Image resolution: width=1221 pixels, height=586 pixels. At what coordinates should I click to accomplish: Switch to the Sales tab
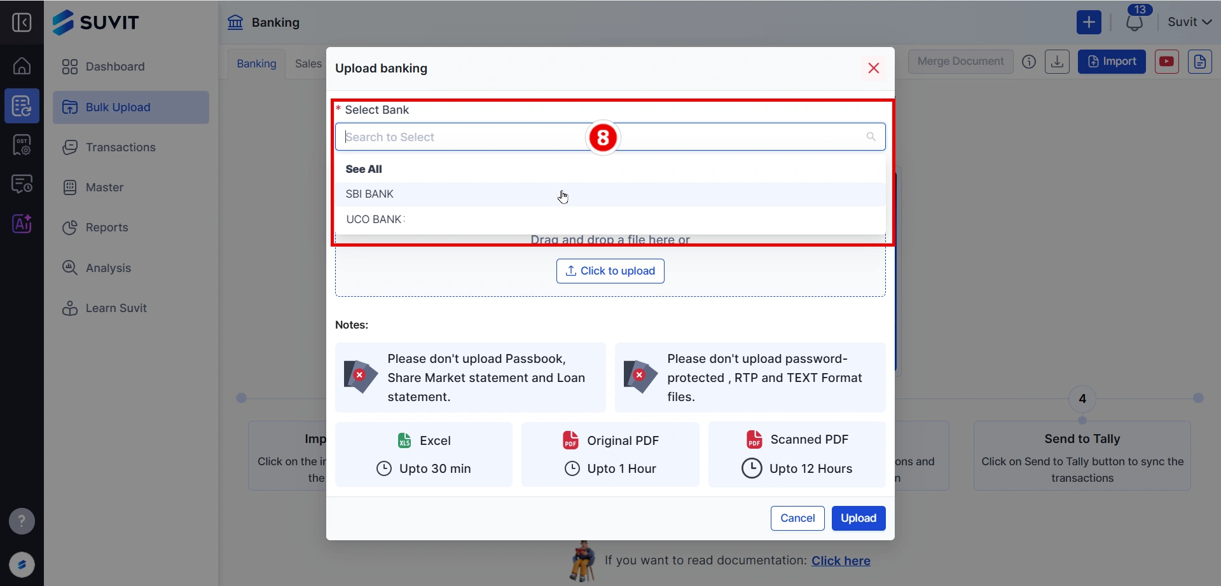(308, 64)
